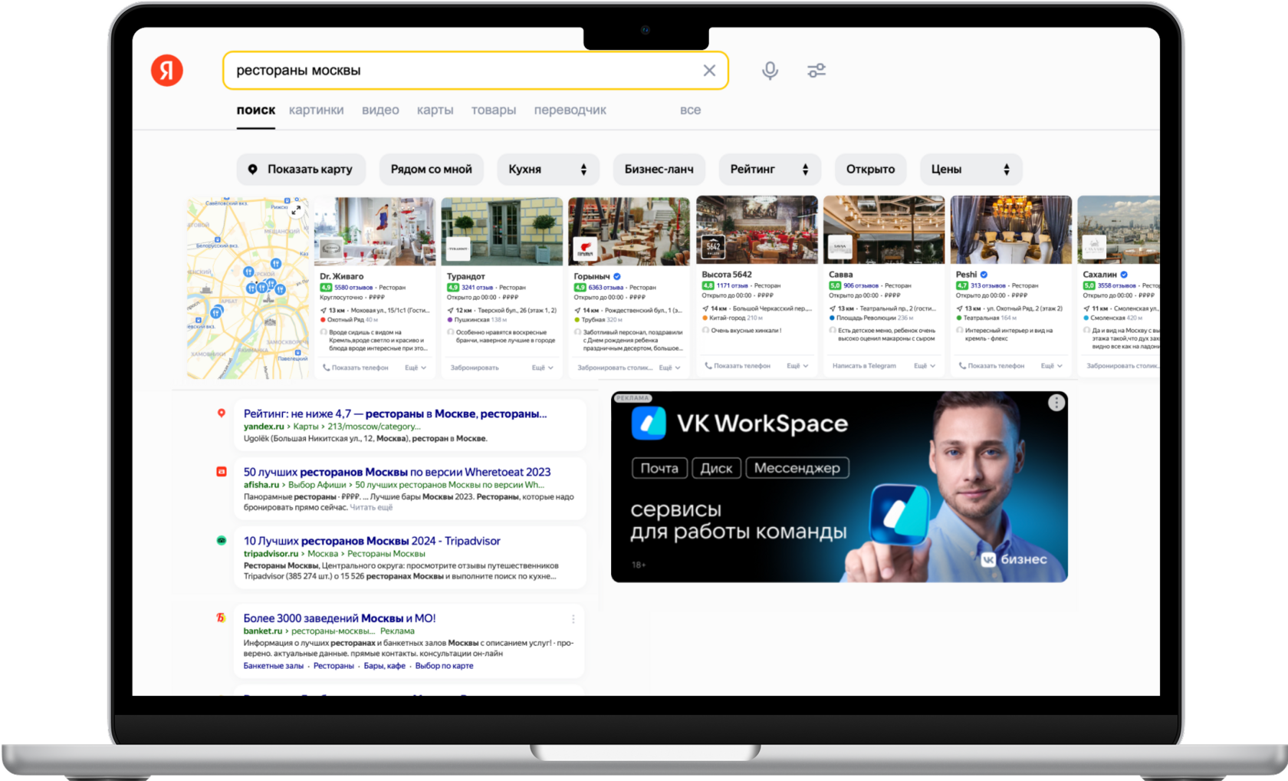Expand 'Ещё' on the Турандот card

click(543, 367)
